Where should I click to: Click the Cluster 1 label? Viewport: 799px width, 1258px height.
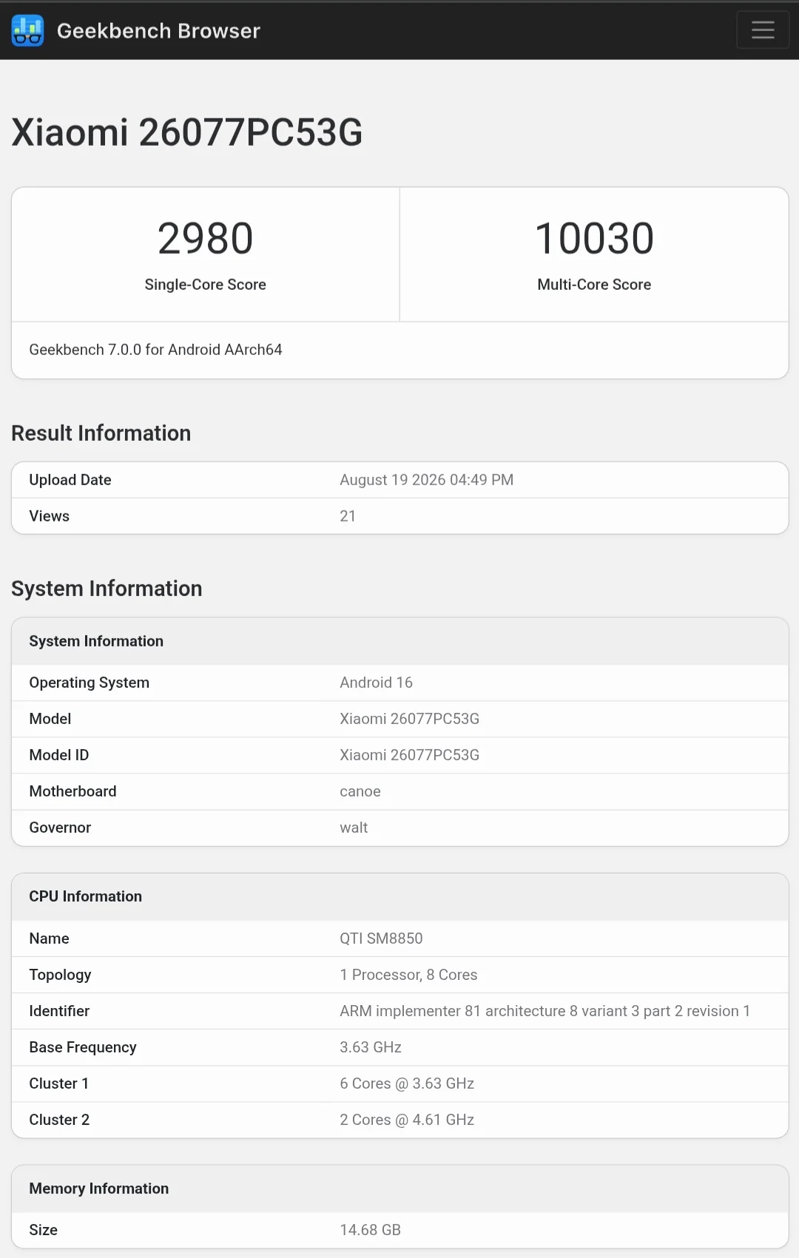point(59,1083)
